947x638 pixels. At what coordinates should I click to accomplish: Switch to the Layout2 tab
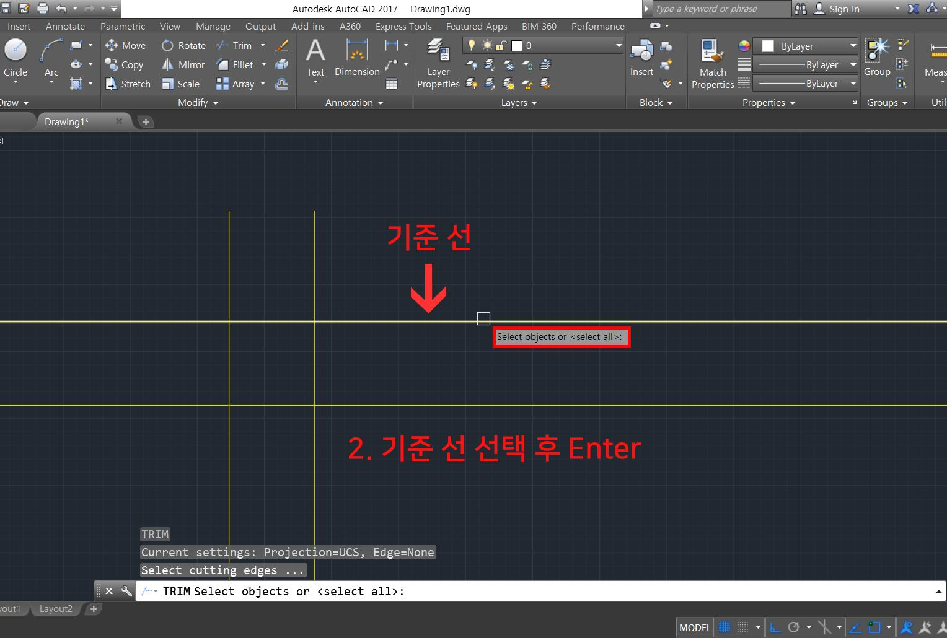click(x=56, y=609)
